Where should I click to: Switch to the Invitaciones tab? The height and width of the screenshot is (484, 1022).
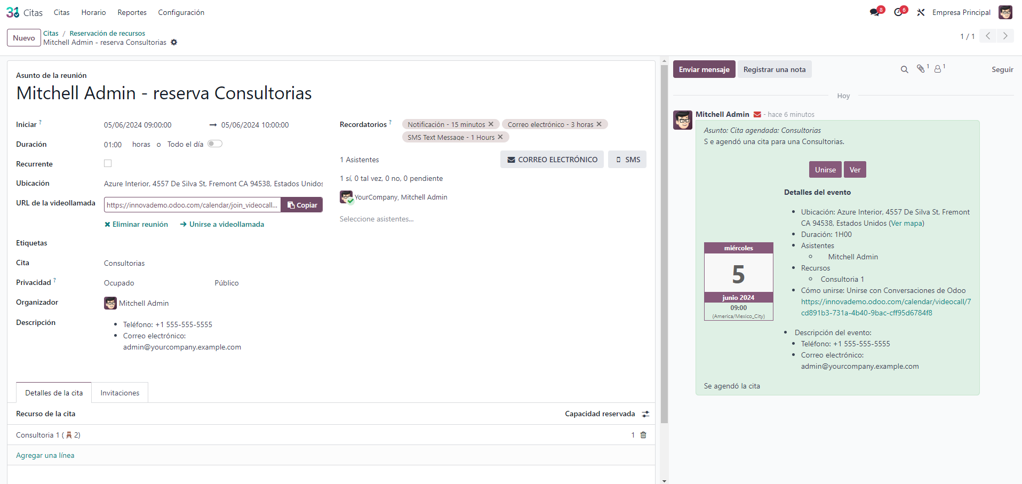120,393
